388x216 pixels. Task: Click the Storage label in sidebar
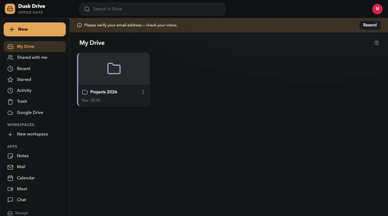(22, 213)
